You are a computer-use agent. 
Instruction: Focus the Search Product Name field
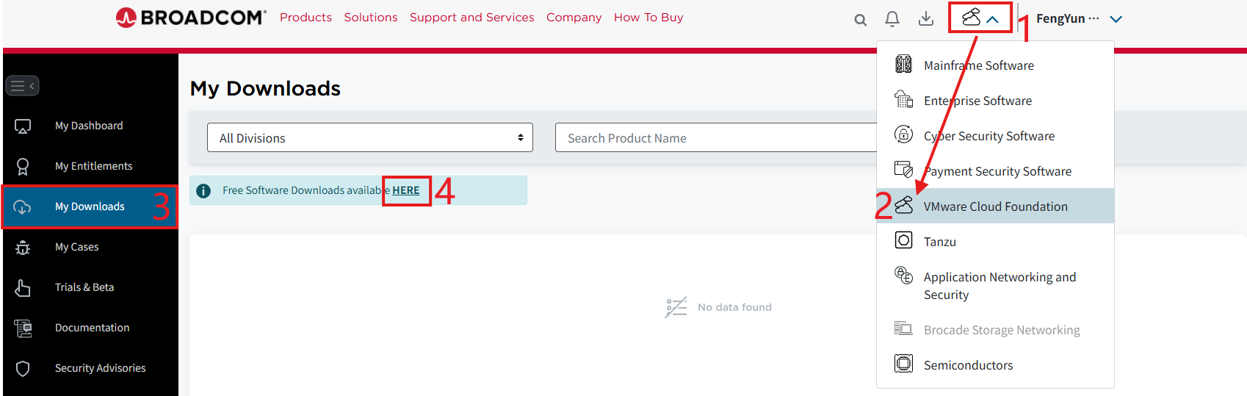tap(716, 137)
